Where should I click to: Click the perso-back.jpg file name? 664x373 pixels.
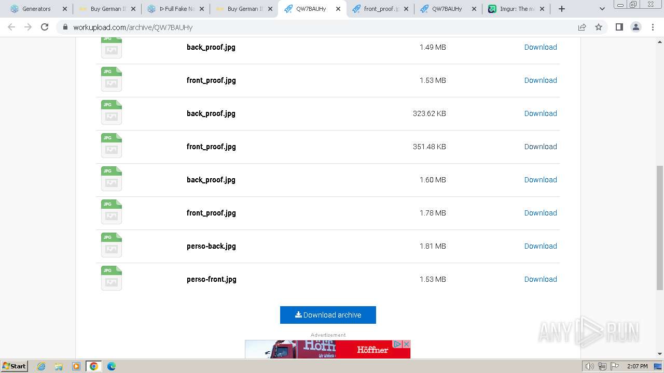click(x=211, y=246)
